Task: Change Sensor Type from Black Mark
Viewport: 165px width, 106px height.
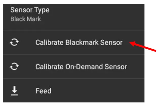Action: click(x=30, y=15)
